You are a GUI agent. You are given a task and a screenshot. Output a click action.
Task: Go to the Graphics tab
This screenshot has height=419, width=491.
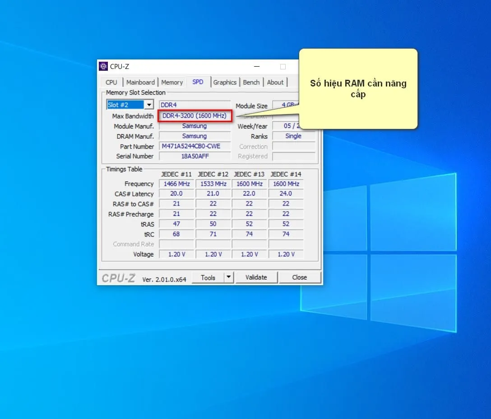pos(225,82)
